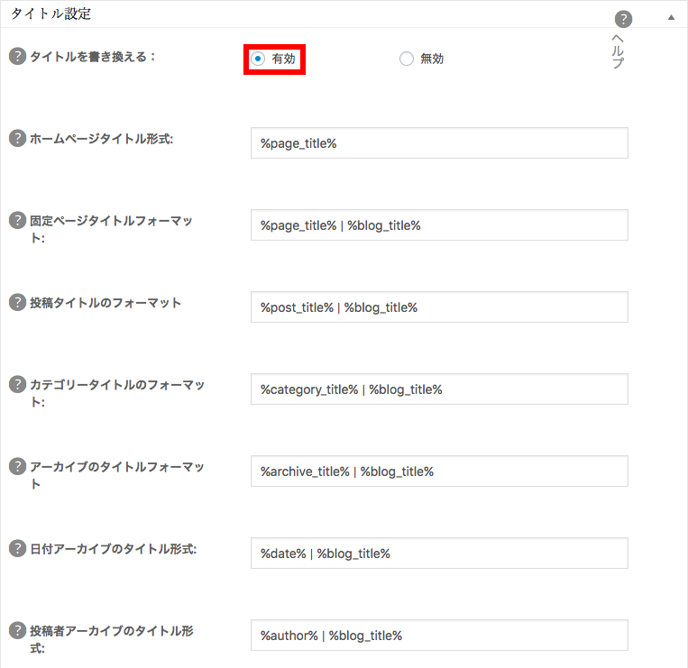The width and height of the screenshot is (688, 668).
Task: Click help icon beside 固定ページタイトルフォーマット
Action: [x=17, y=220]
